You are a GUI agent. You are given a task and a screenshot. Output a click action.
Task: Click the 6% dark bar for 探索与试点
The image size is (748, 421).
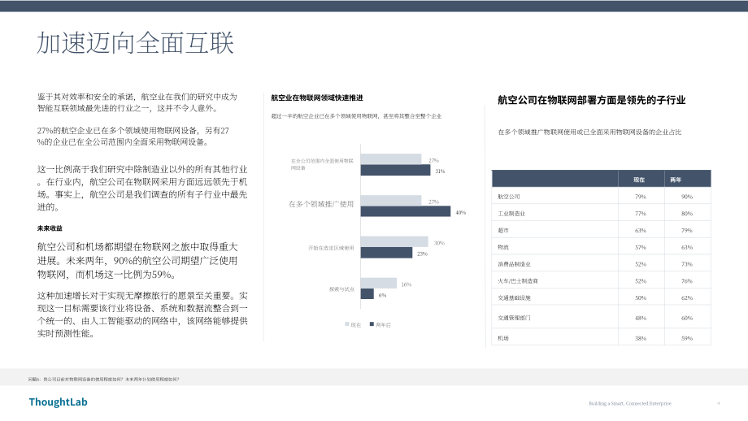pyautogui.click(x=367, y=294)
